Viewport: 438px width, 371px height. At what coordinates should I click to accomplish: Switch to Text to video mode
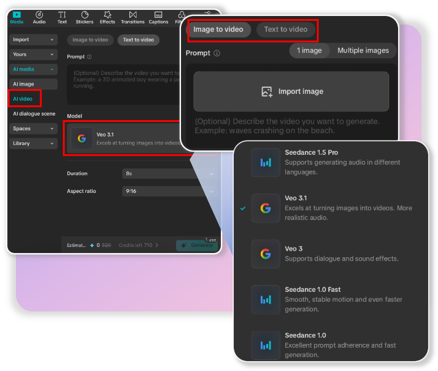286,29
